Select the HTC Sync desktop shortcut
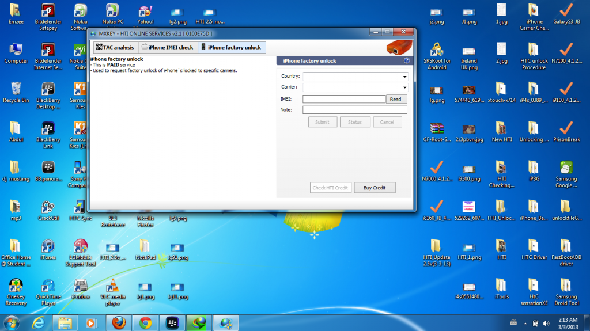 click(81, 210)
